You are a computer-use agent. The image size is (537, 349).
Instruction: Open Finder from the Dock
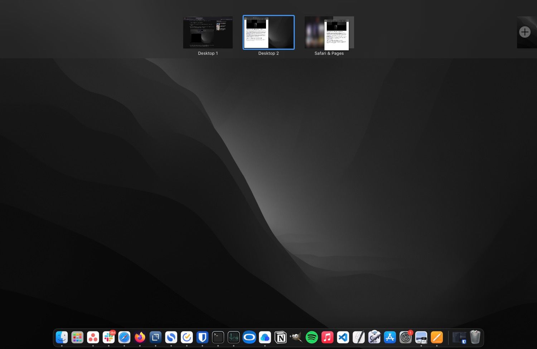point(62,337)
